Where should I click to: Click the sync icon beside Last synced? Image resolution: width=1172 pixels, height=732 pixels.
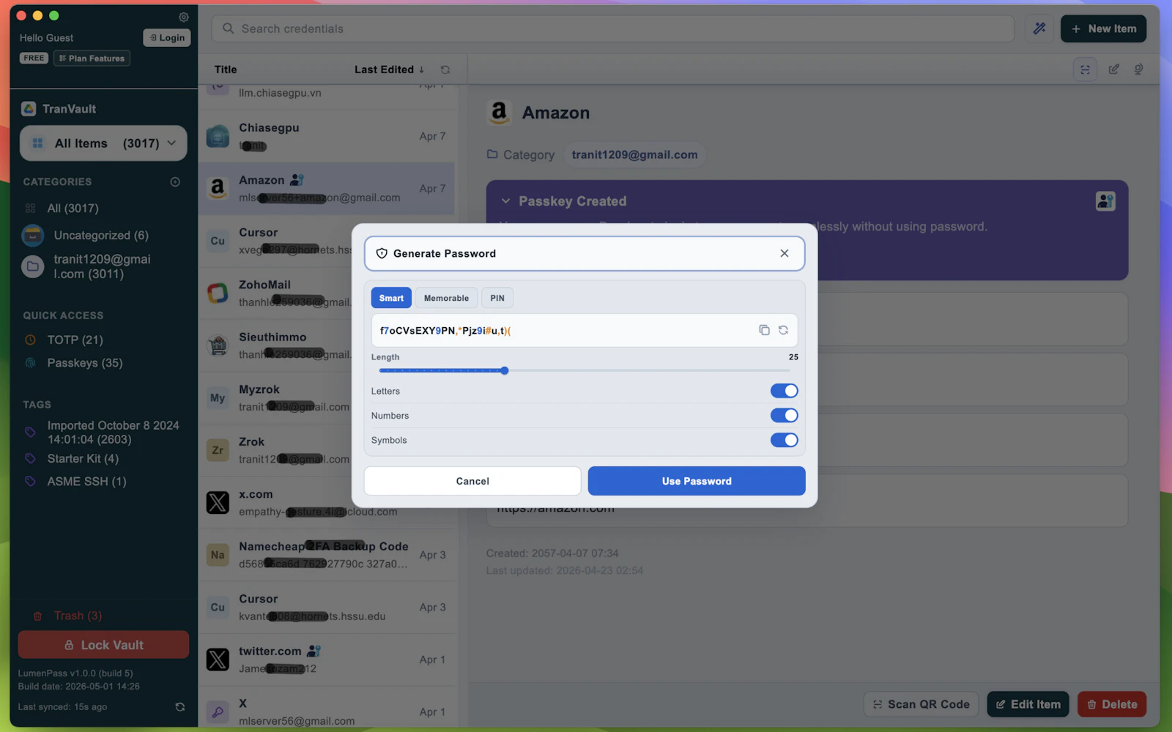coord(179,707)
